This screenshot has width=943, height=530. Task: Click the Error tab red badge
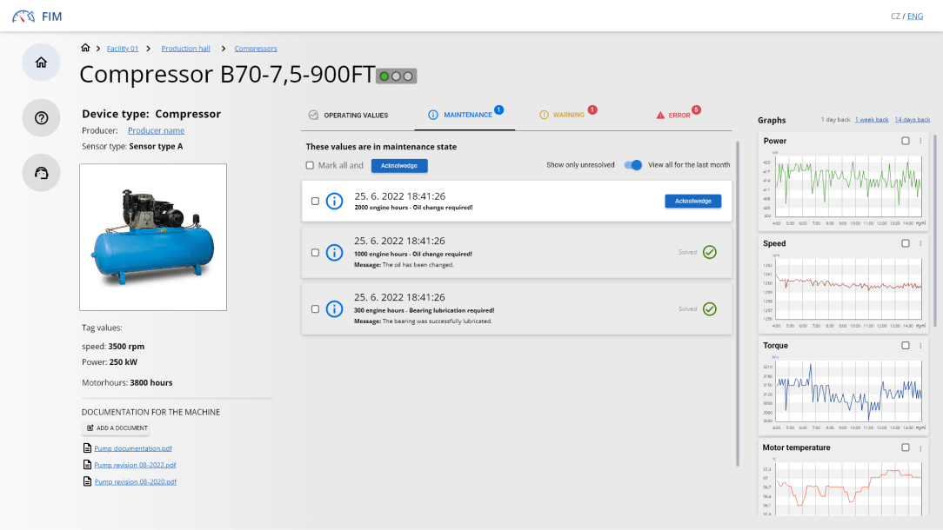(x=696, y=110)
